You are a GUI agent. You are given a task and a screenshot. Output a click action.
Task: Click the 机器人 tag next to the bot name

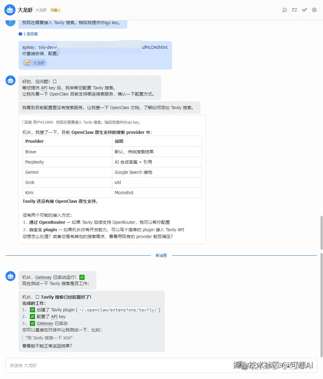(55, 10)
